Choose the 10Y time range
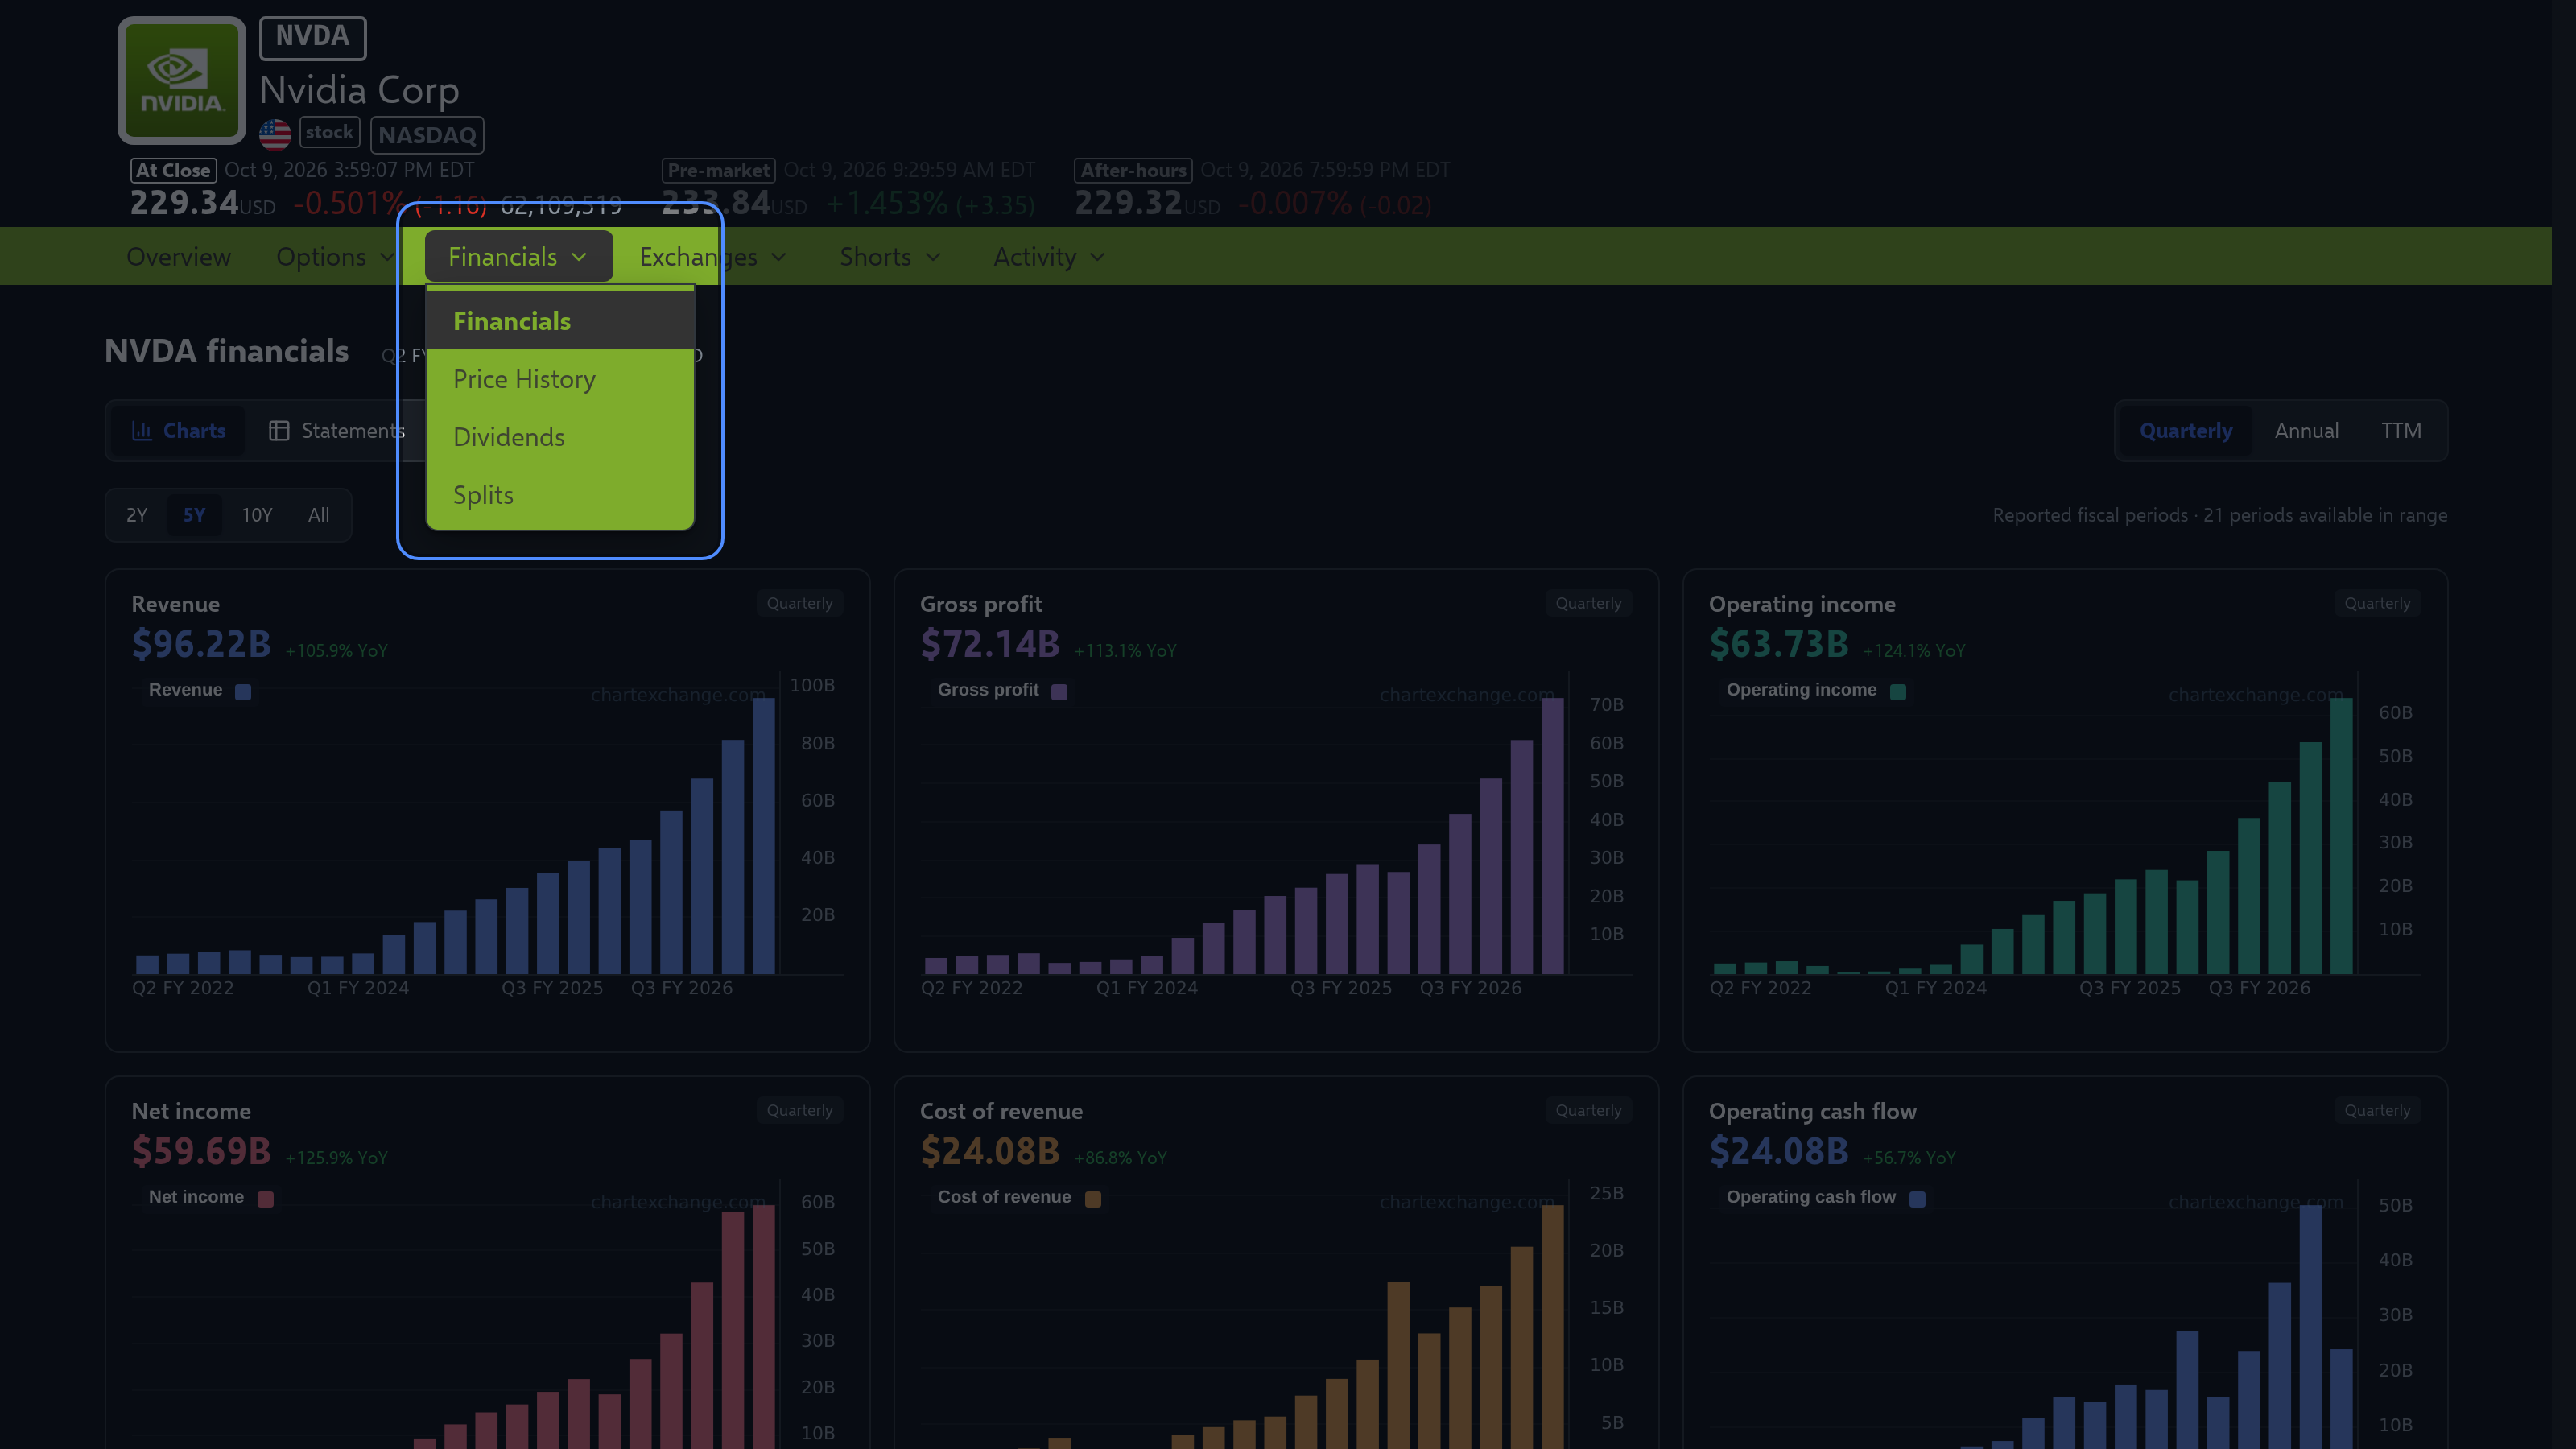 (x=257, y=515)
